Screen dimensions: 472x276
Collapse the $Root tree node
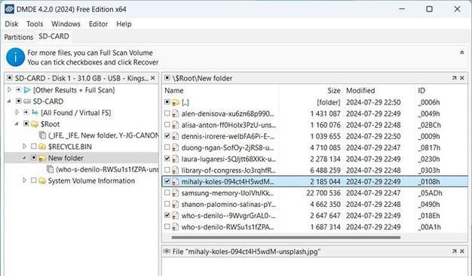17,124
